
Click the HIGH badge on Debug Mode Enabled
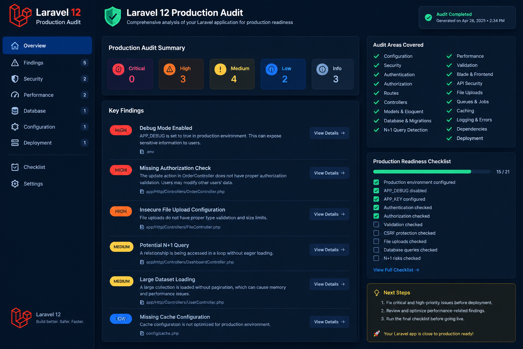[x=121, y=130]
